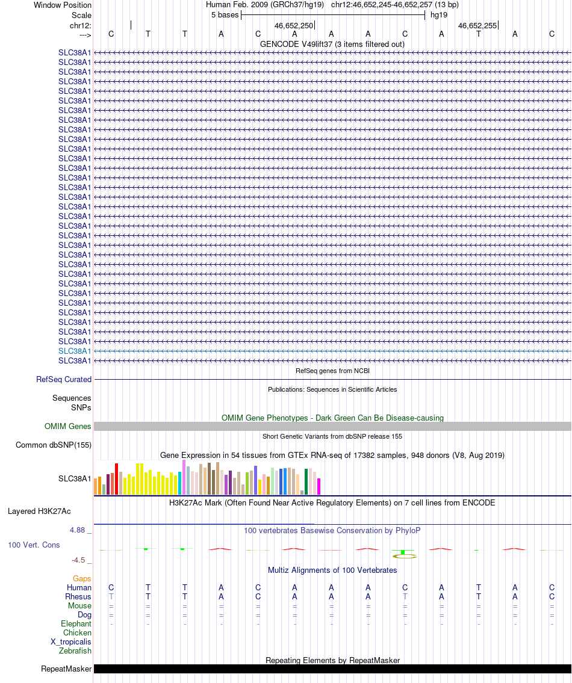Click the 46,652,255 ruler position label
This screenshot has height=683, width=572.
pos(477,26)
